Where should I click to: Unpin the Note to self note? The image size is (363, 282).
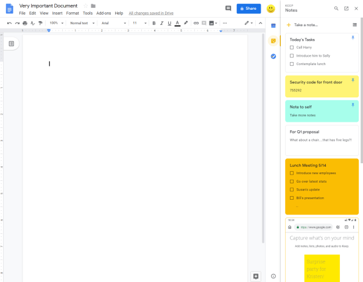(353, 105)
